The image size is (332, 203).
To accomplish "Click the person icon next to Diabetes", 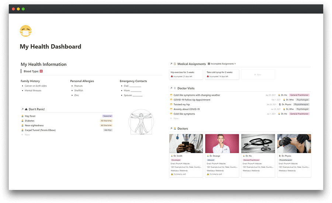I will [23, 121].
